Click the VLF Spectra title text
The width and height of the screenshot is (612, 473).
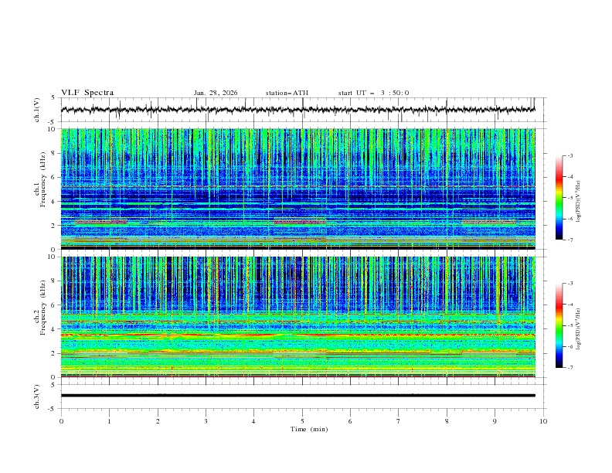87,93
